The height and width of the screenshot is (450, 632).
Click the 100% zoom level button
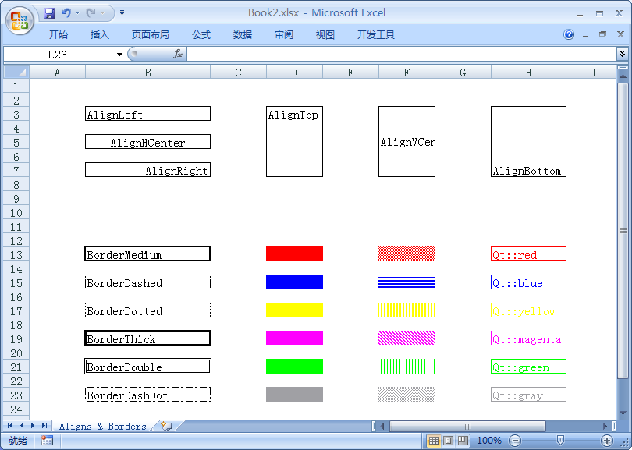[x=488, y=441]
